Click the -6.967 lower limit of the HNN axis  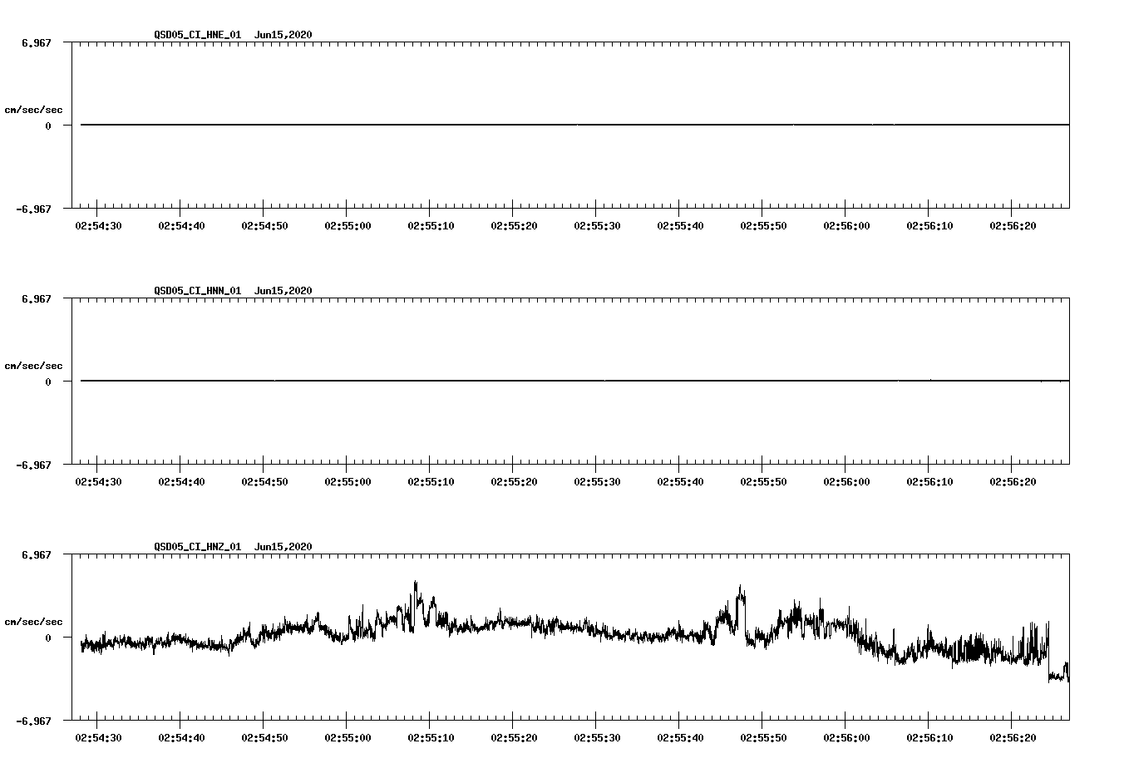click(x=33, y=465)
